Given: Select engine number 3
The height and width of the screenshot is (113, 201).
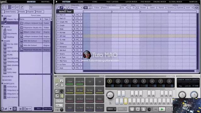Looking at the screenshot, I should (x=126, y=81).
